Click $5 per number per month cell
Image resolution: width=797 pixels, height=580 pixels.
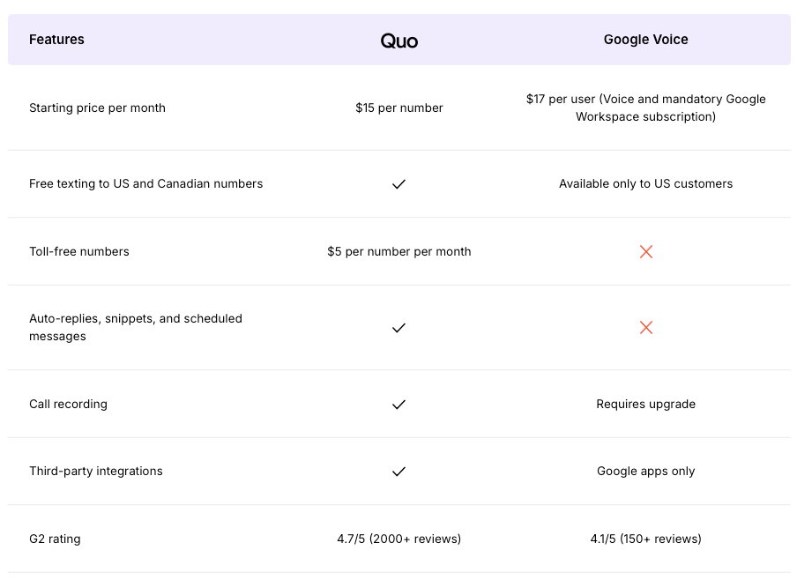click(399, 252)
